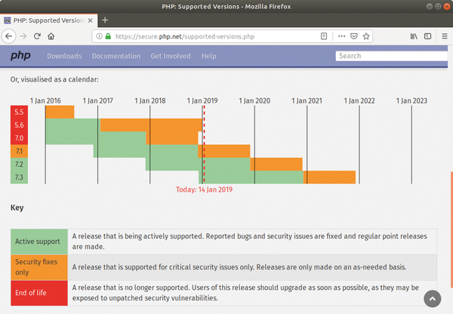Click the 7.1 version label
453x314 pixels.
coord(19,151)
